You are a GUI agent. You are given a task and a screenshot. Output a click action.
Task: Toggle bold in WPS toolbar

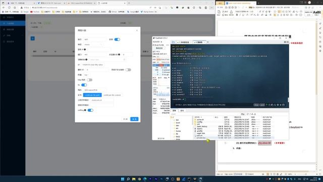point(237,15)
